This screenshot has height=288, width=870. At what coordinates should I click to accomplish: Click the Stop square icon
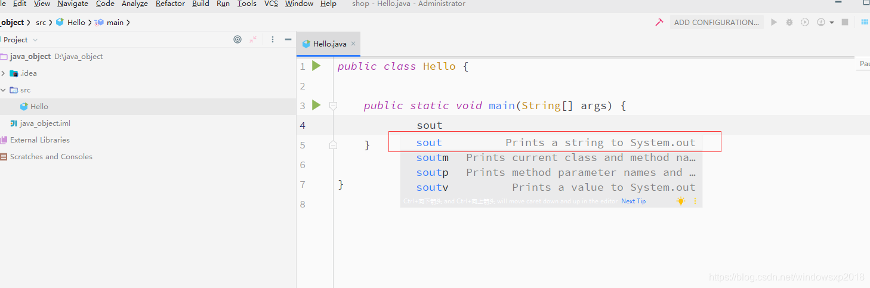click(845, 22)
